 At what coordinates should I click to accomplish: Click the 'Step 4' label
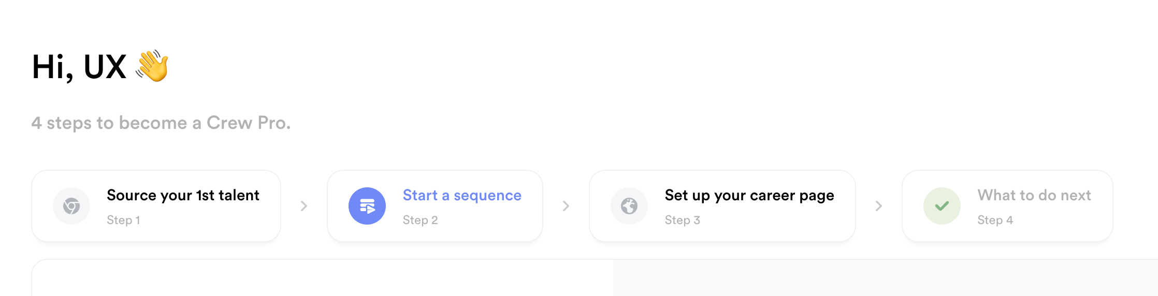pos(995,220)
